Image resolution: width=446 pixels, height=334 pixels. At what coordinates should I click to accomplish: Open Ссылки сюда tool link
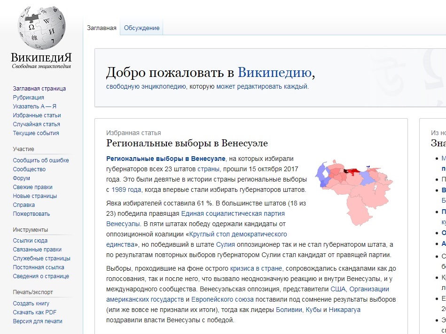[x=30, y=241]
